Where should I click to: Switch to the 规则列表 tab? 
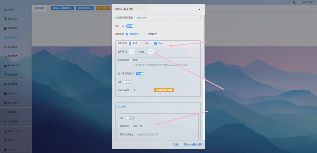pos(39,8)
